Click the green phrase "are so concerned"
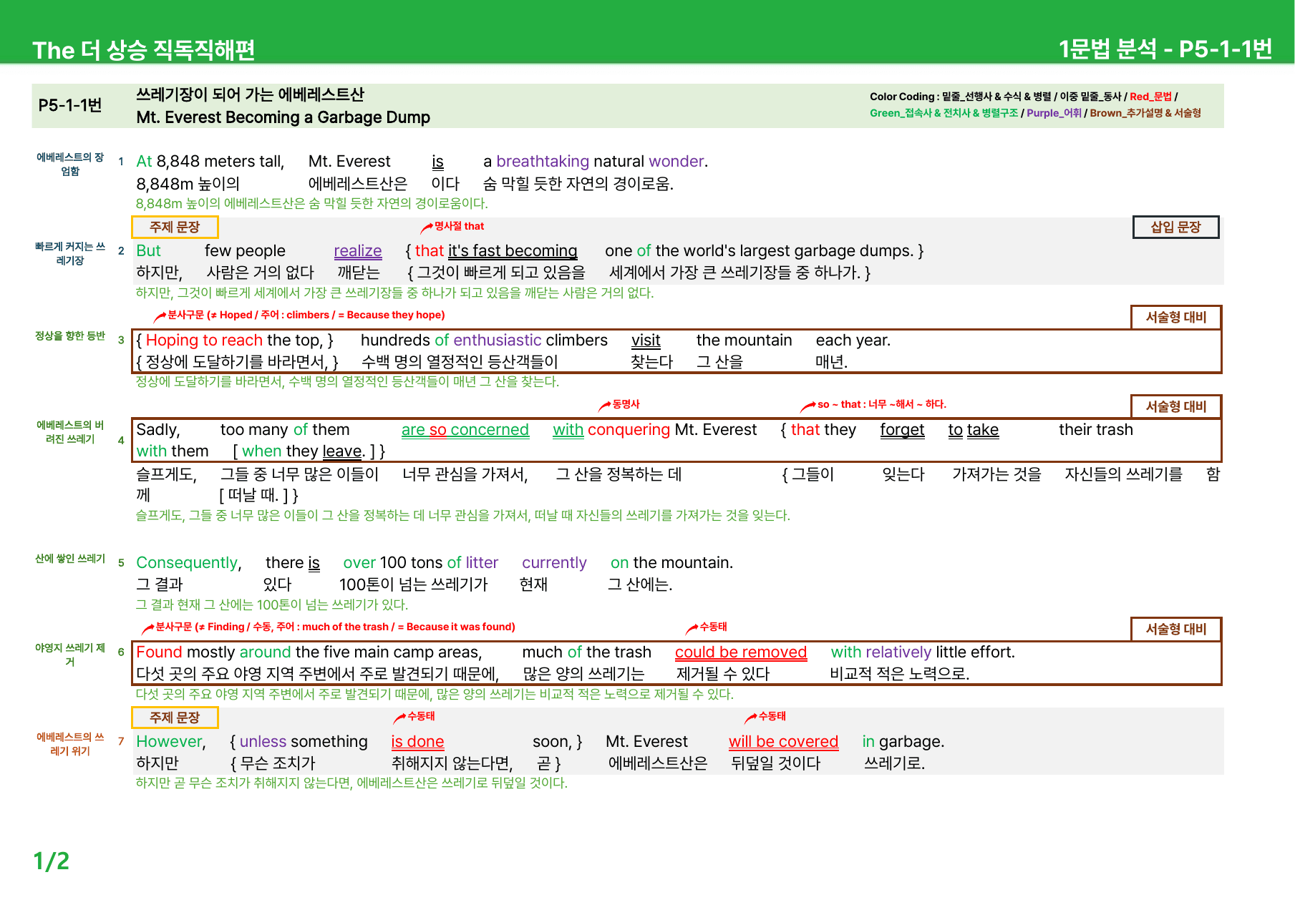1295x915 pixels. (465, 430)
